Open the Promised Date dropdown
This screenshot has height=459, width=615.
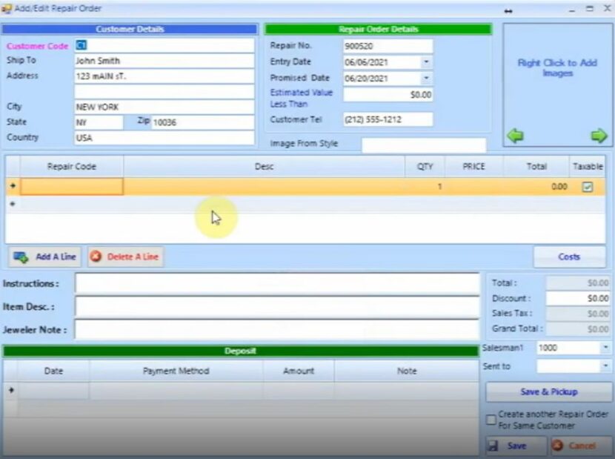tap(428, 78)
